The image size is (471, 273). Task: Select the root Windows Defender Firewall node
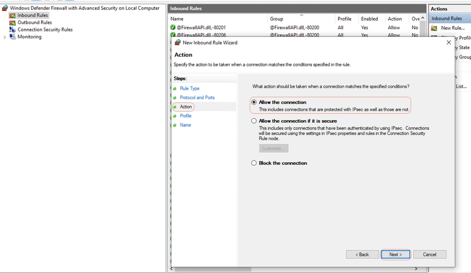point(85,8)
